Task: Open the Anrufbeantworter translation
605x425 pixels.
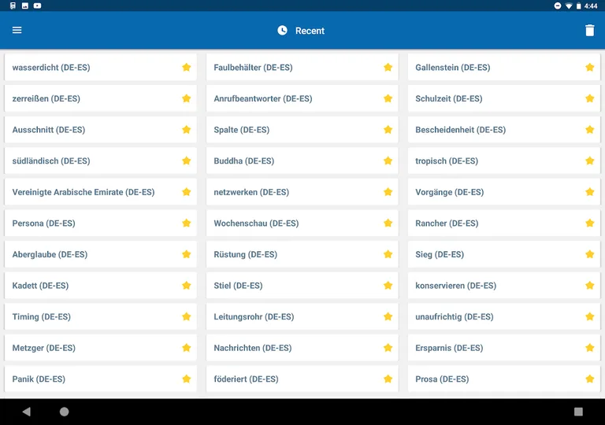Action: click(x=263, y=99)
